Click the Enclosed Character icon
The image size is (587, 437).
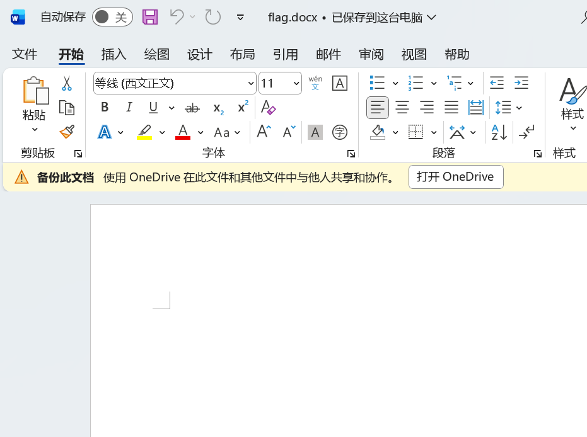340,132
